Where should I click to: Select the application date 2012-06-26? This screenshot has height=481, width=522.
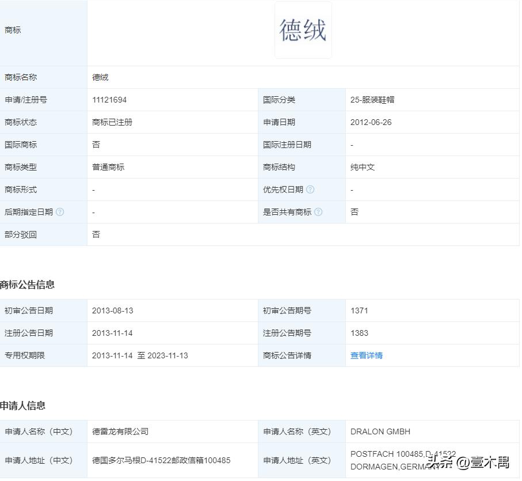tap(371, 122)
